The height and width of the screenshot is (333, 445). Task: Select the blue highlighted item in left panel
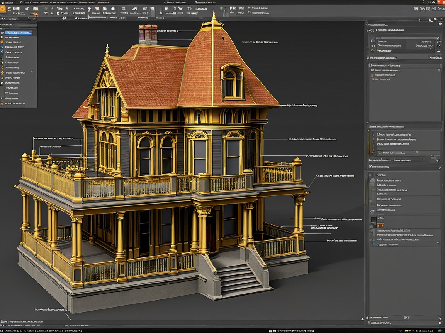(x=19, y=32)
